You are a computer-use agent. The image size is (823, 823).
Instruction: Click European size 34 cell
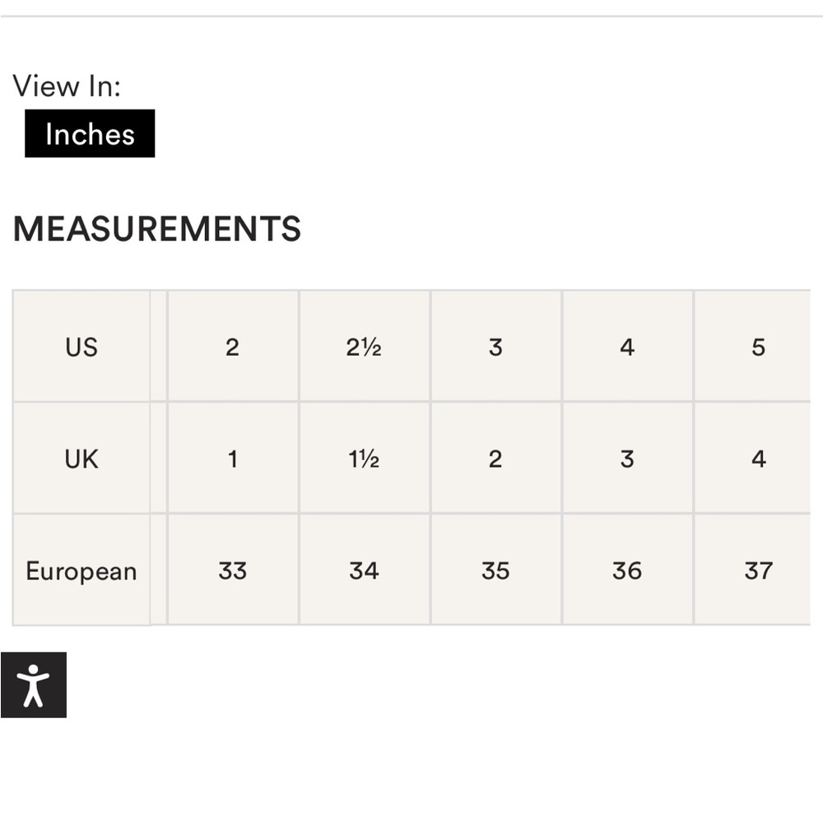pyautogui.click(x=365, y=570)
